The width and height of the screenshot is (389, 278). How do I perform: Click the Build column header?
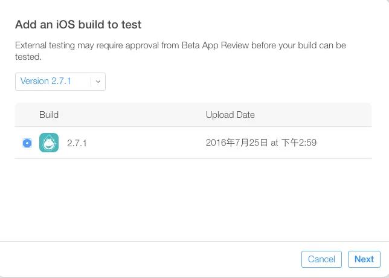click(49, 115)
